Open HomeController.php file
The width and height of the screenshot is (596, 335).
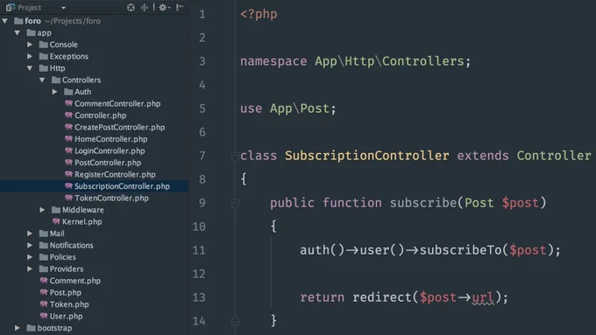(x=111, y=139)
